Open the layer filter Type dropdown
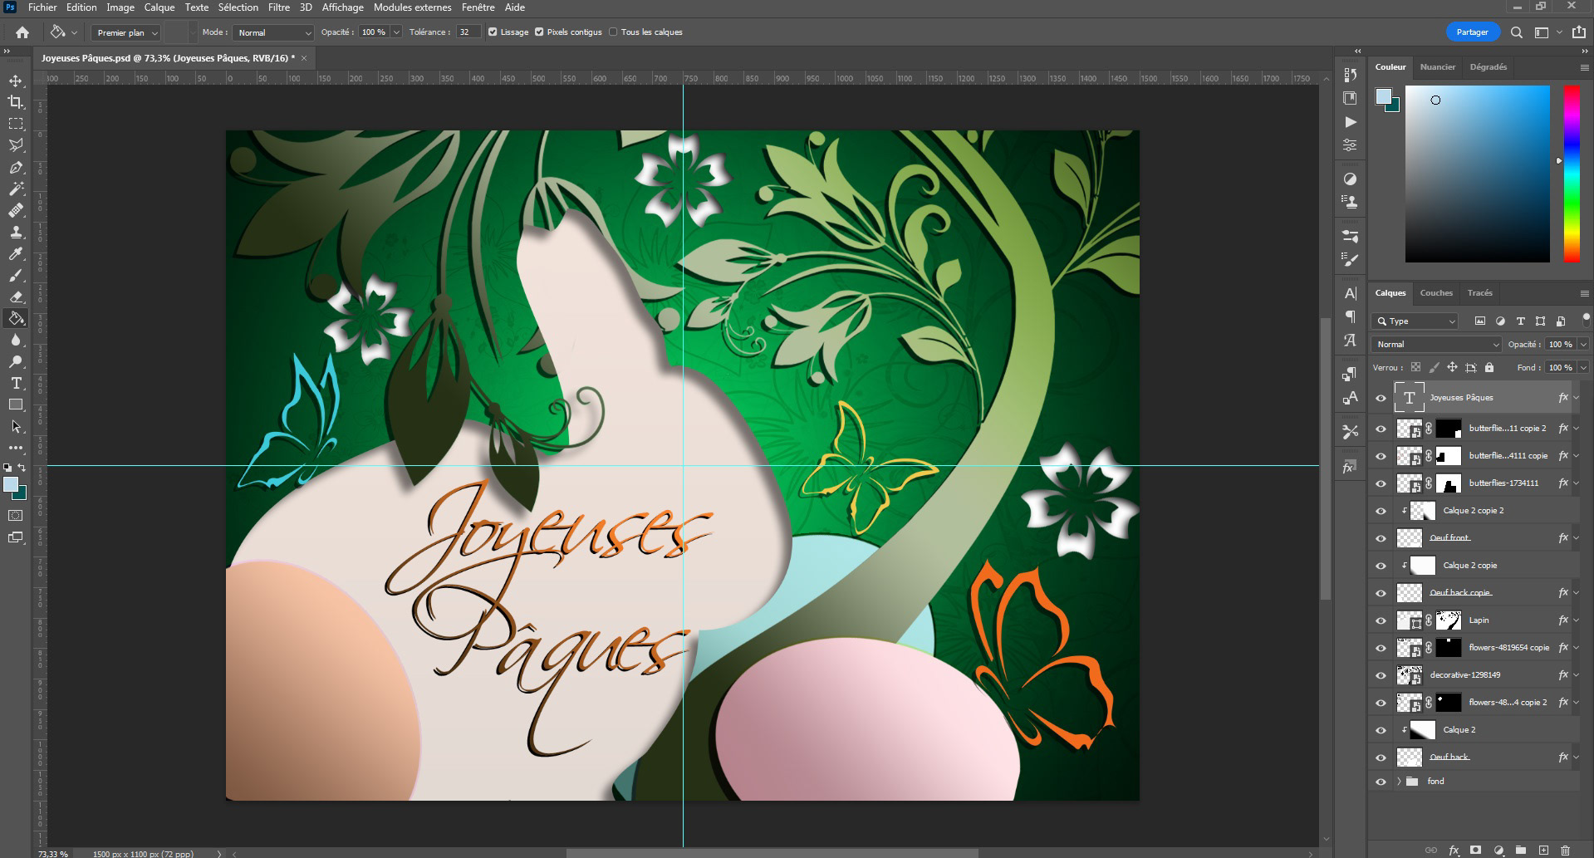The image size is (1594, 858). (1415, 321)
